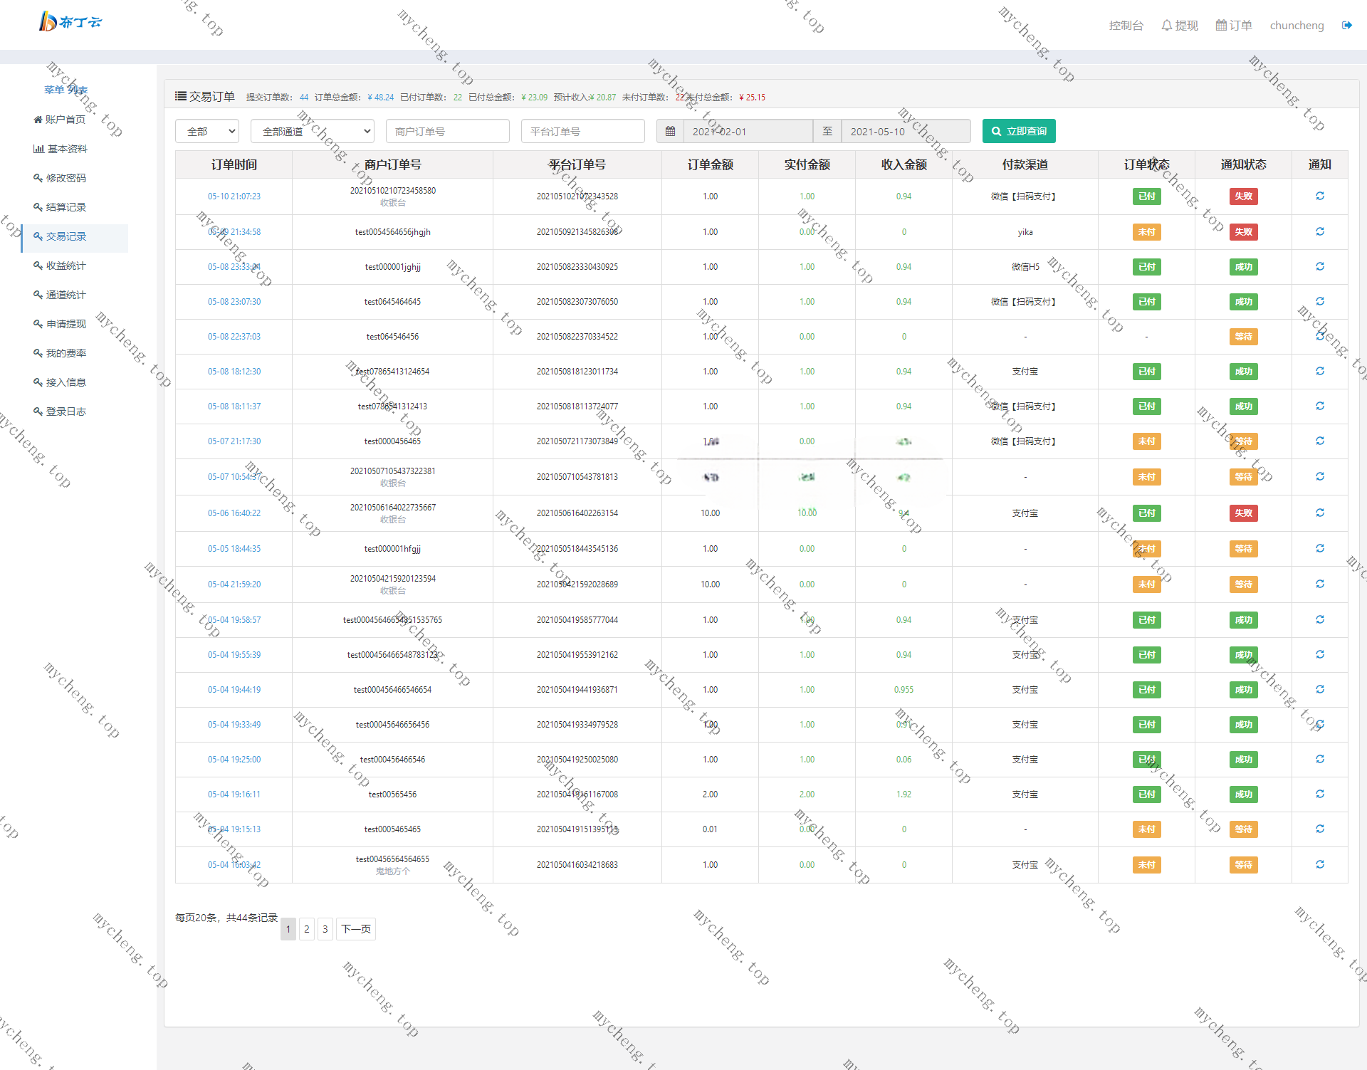Viewport: 1367px width, 1070px height.
Task: Resend notification for order test000456466546654
Action: (1319, 689)
